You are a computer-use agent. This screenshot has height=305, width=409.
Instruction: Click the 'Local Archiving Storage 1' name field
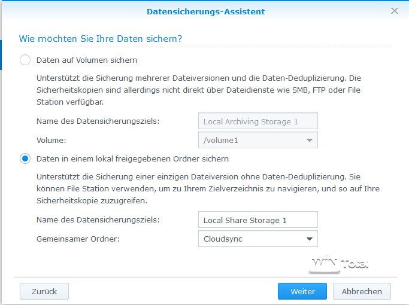257,121
